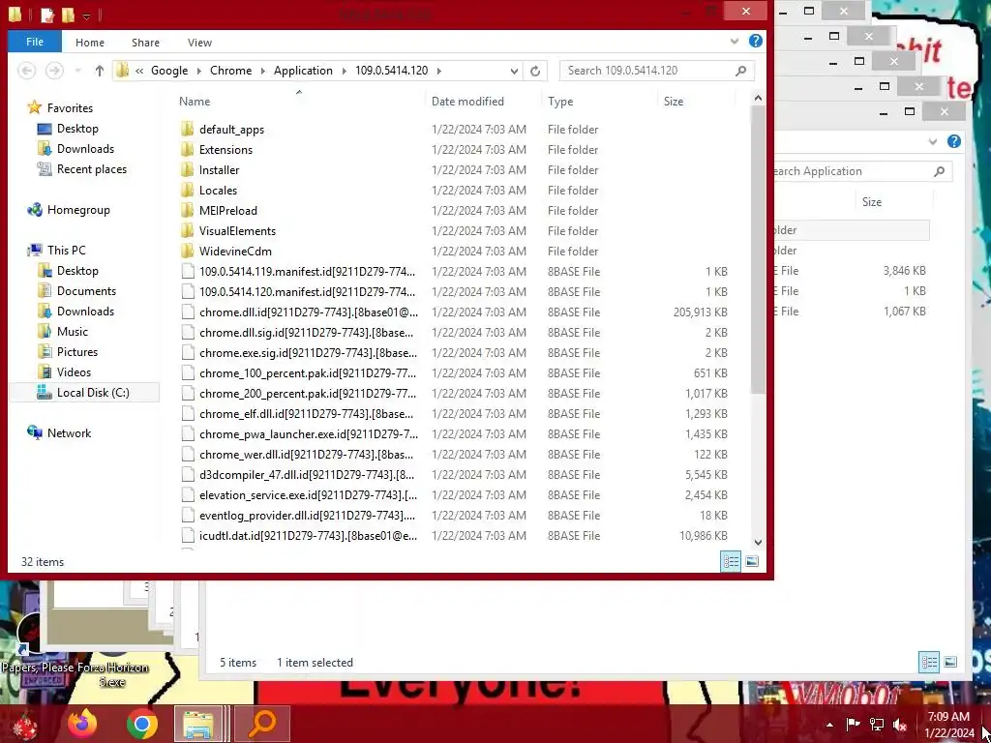Expand arrow after 109.0.5414.120 breadcrumb

coord(439,71)
